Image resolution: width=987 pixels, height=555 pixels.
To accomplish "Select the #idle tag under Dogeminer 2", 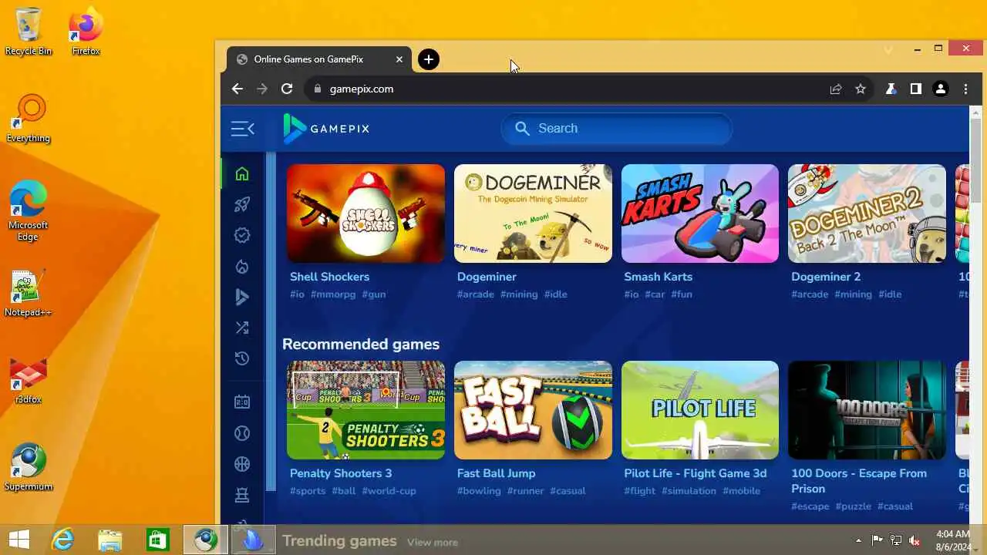I will [x=890, y=294].
